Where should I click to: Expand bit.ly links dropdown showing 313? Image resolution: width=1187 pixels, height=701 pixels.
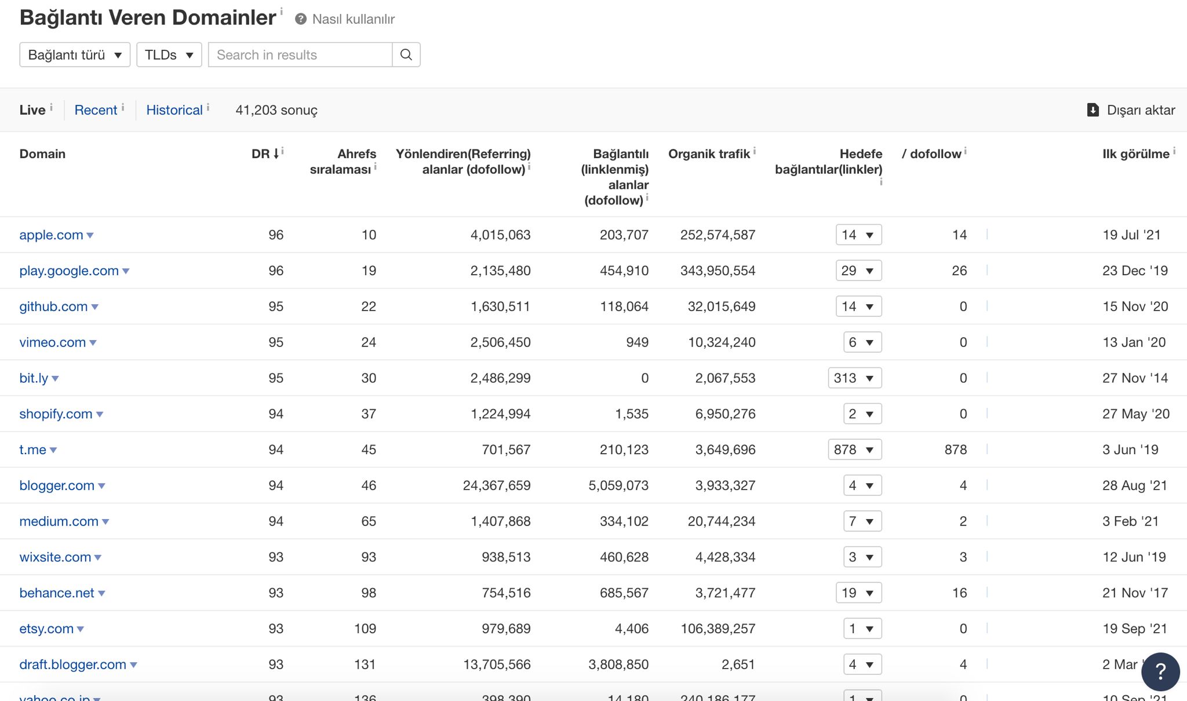[x=855, y=378]
